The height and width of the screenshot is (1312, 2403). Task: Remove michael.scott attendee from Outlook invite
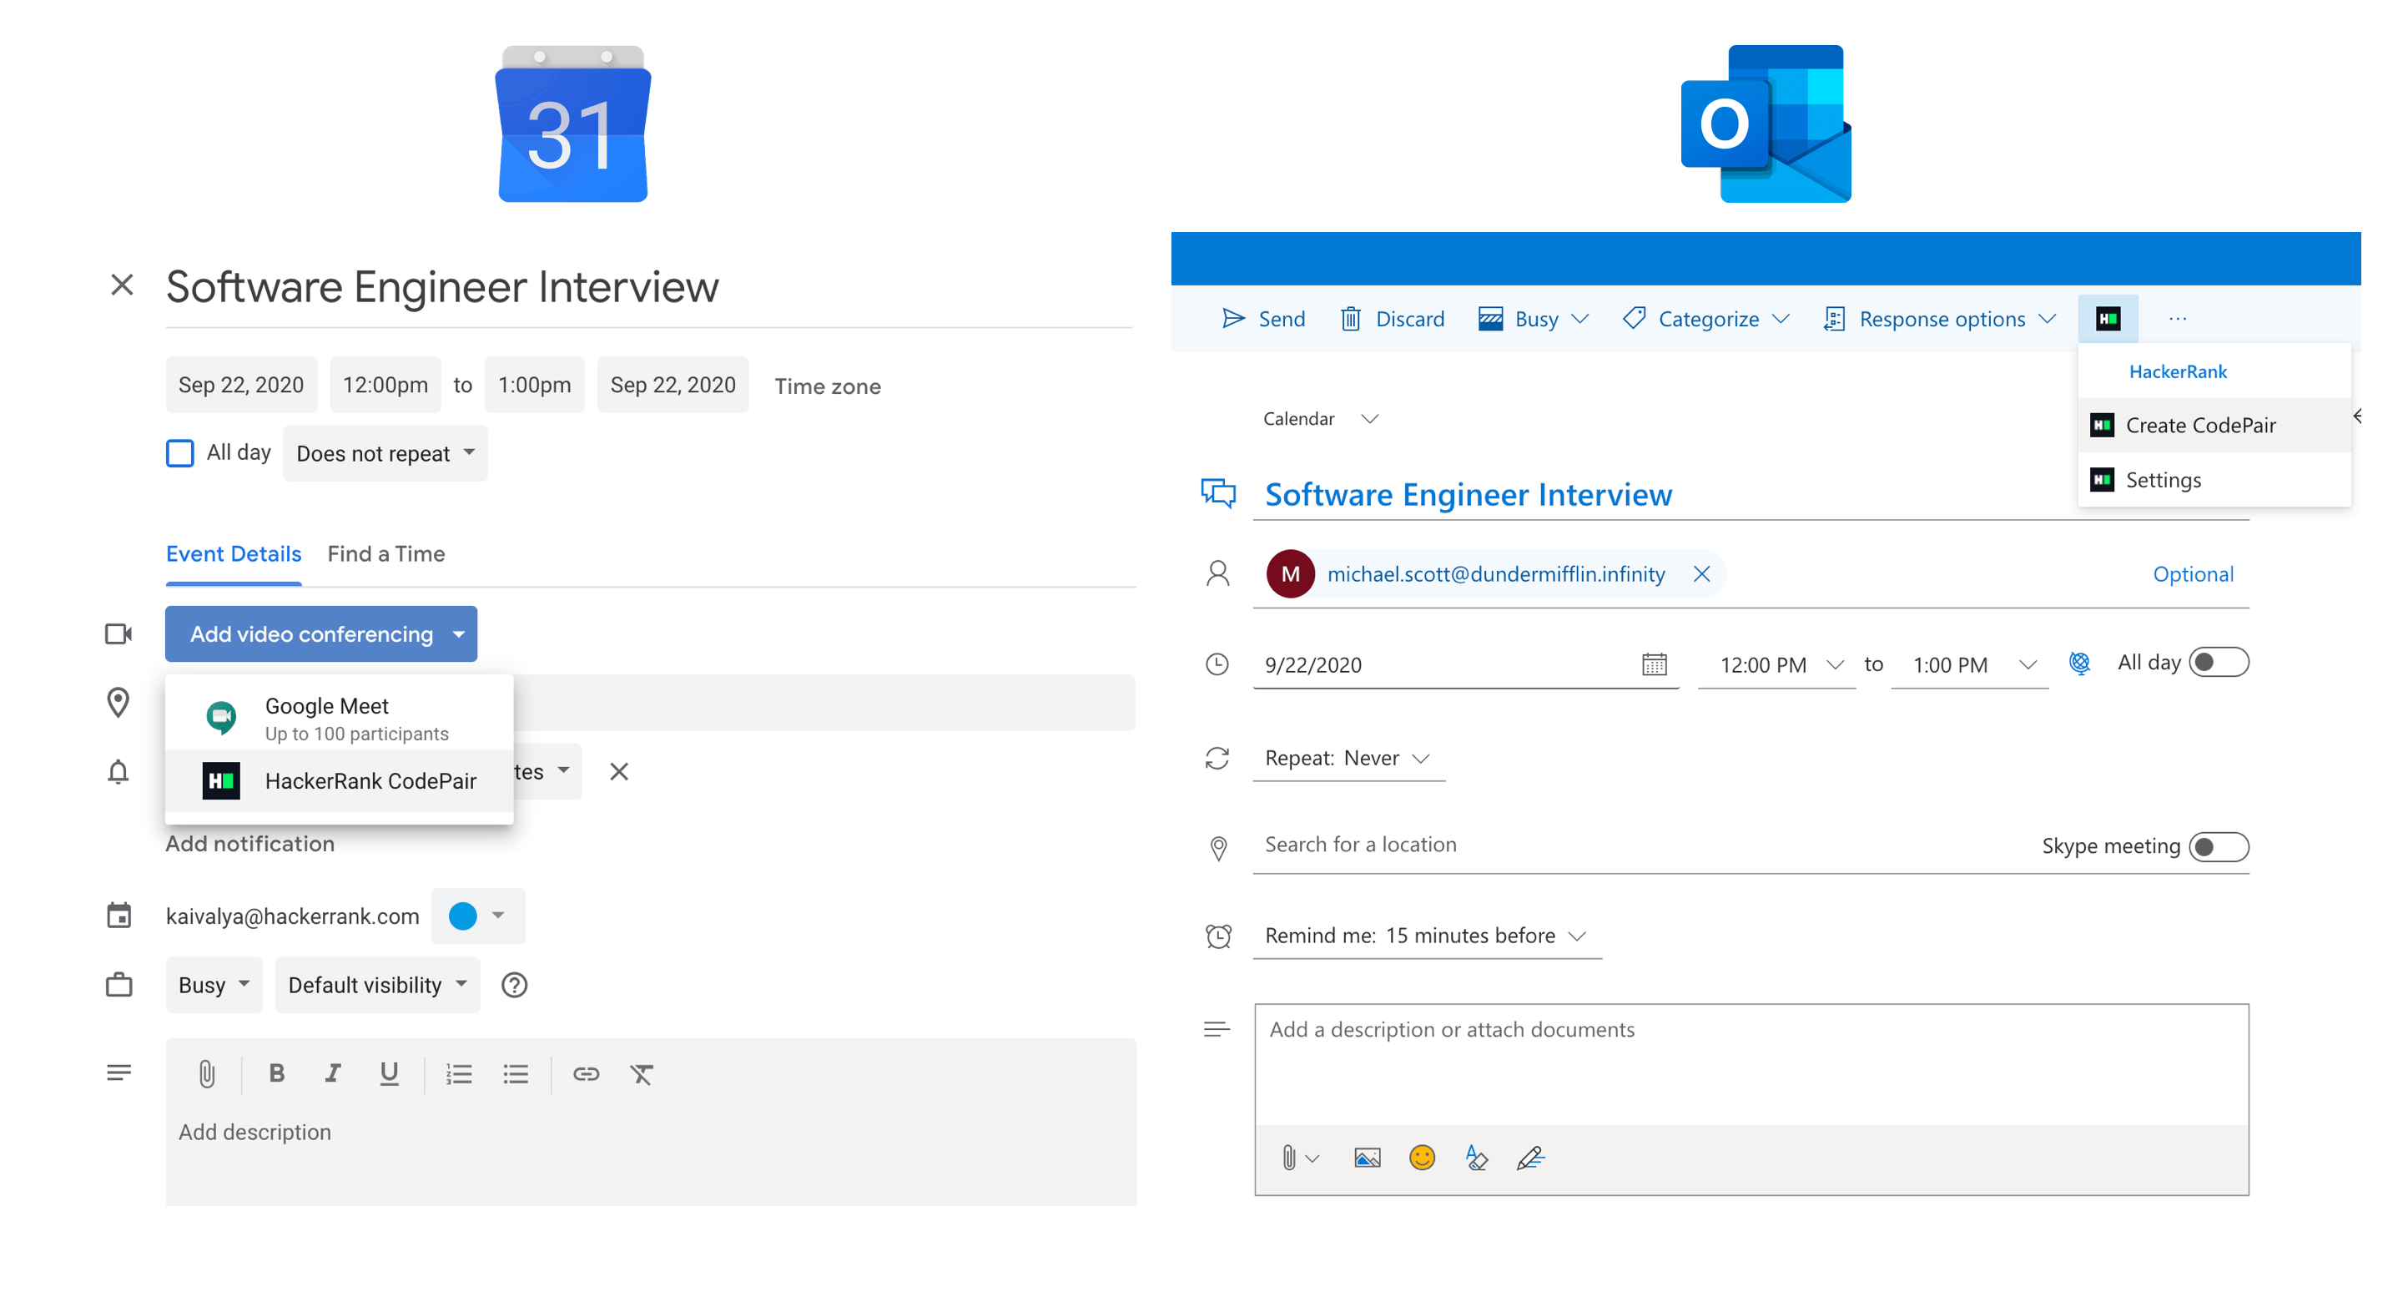point(1701,574)
